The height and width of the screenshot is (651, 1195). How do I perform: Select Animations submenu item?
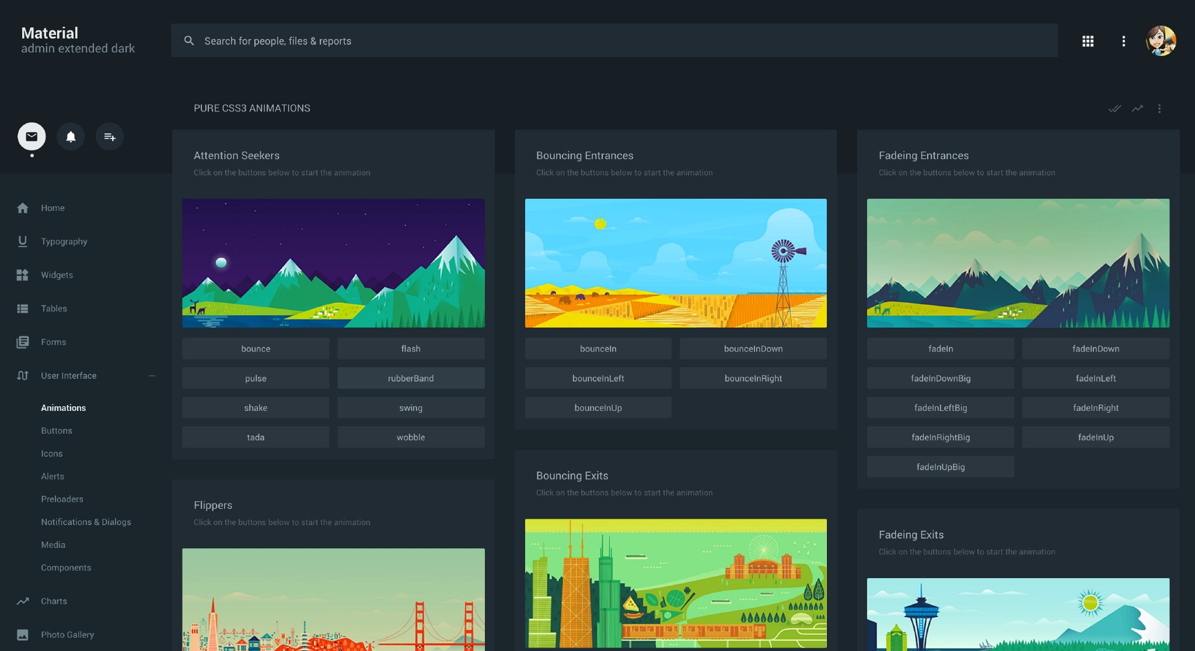(x=63, y=408)
